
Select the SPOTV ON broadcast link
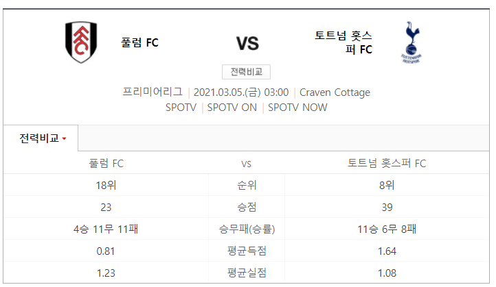tap(232, 108)
